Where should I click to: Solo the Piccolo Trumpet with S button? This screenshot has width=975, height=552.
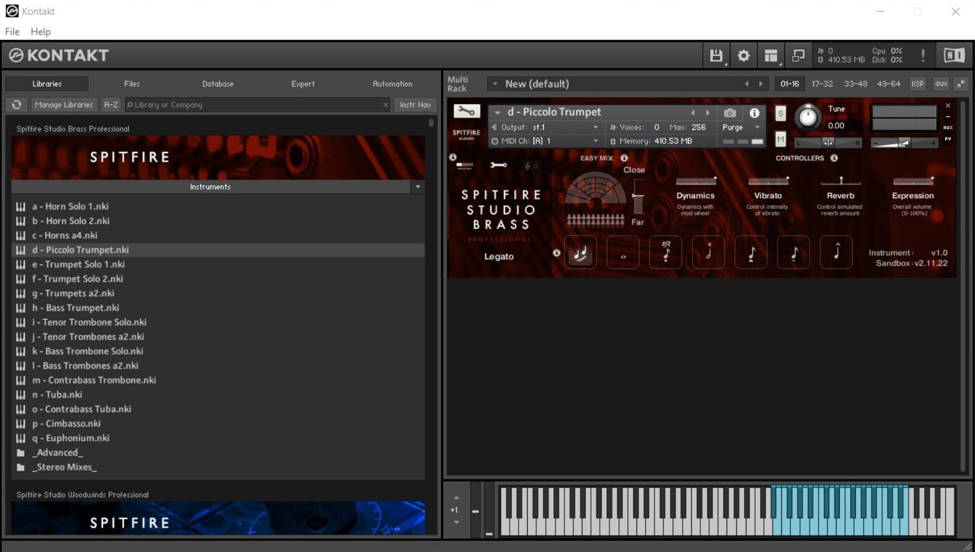pyautogui.click(x=780, y=114)
